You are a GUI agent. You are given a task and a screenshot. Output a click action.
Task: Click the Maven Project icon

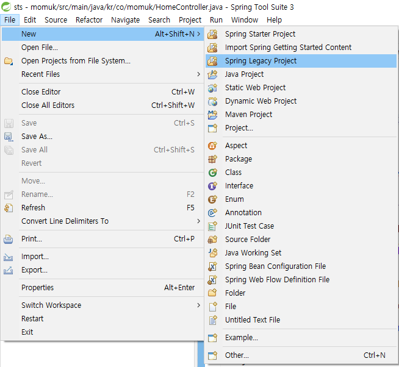212,115
